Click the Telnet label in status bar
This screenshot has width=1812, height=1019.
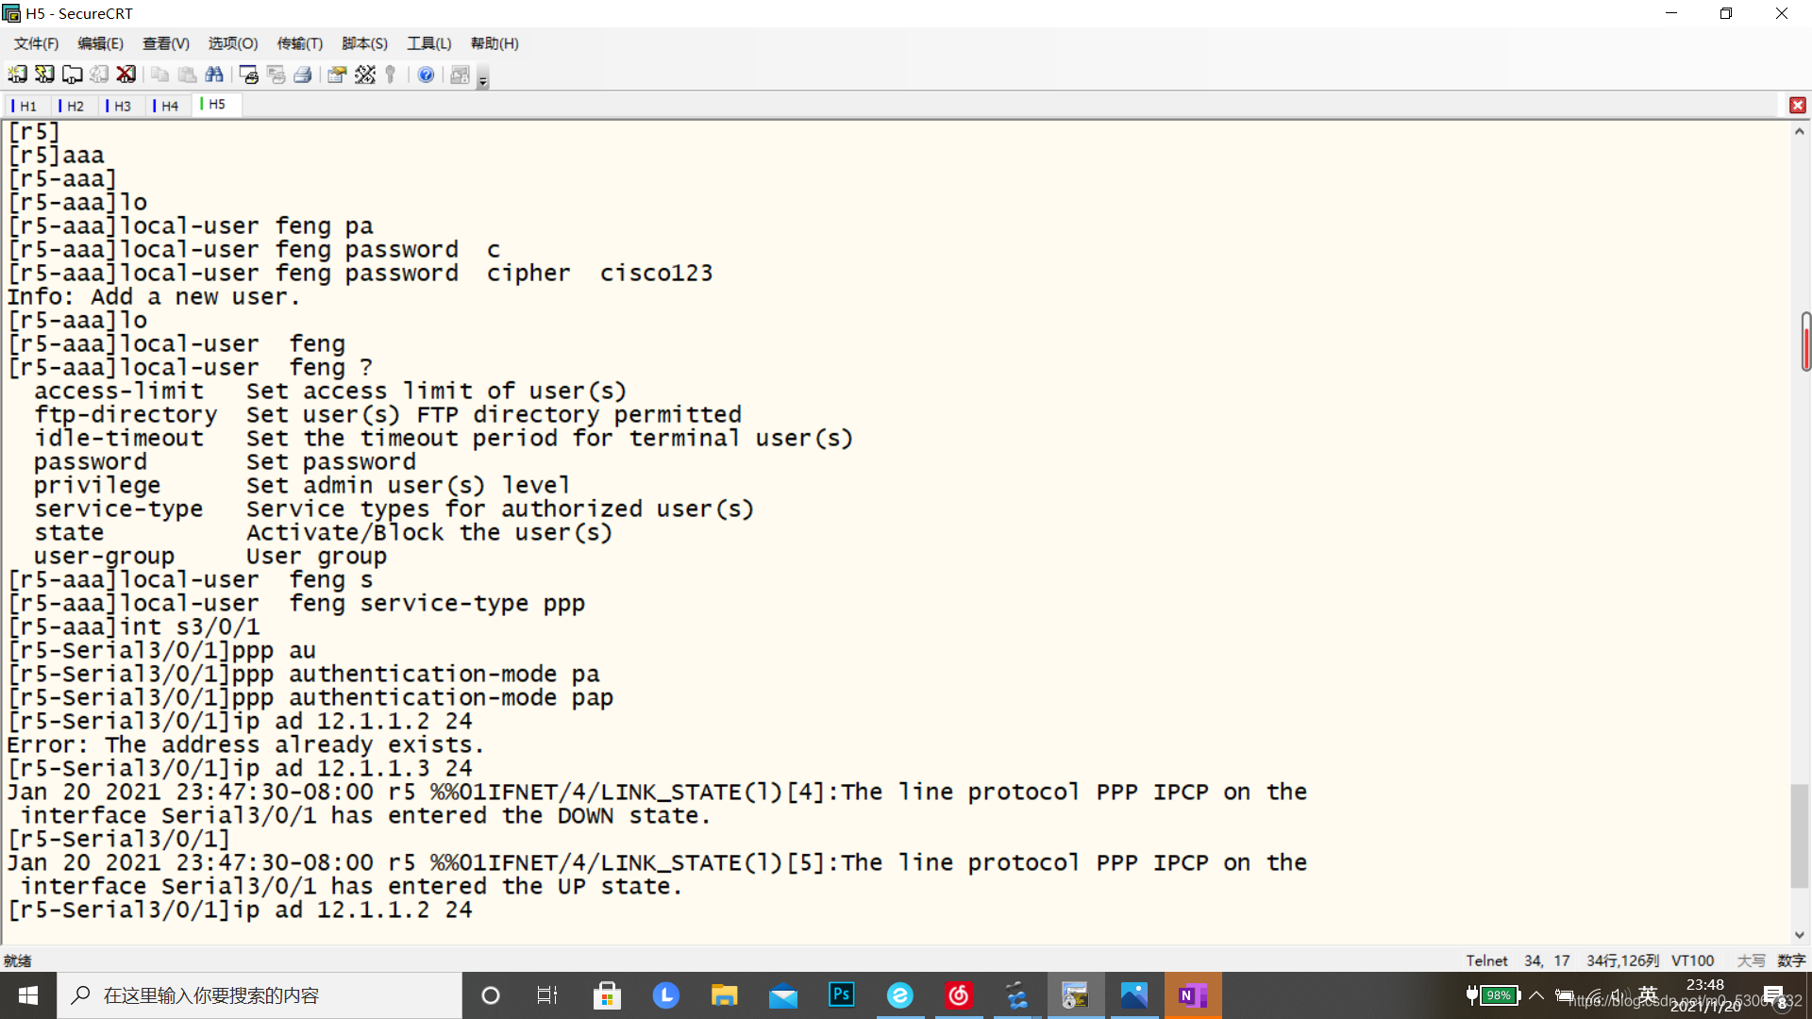1486,961
